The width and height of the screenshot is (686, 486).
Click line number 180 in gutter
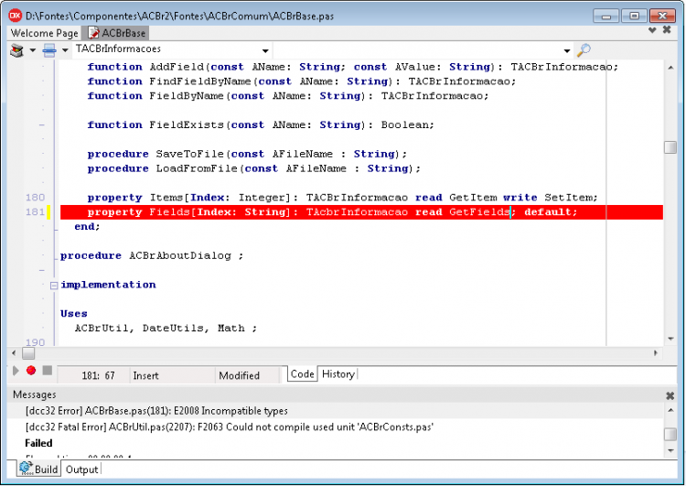[35, 198]
